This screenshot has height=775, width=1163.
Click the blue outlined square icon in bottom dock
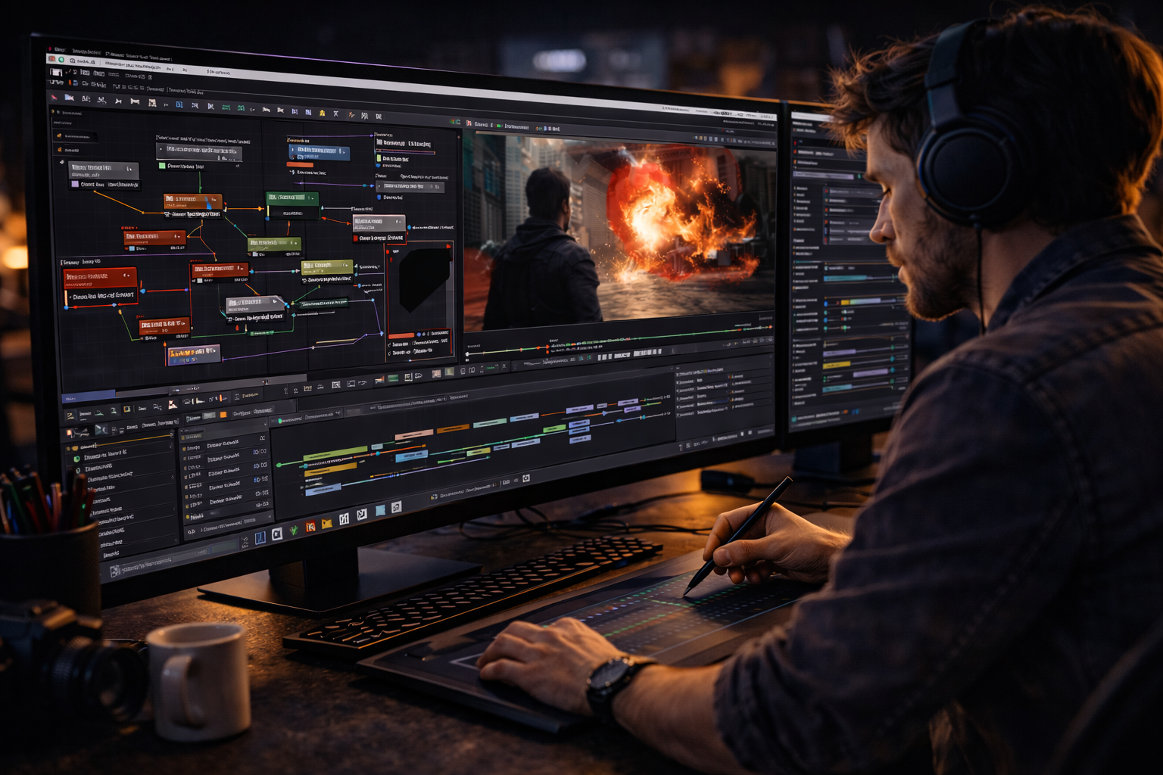tap(260, 538)
